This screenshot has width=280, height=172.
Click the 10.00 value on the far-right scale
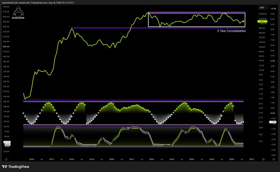[x=273, y=8]
